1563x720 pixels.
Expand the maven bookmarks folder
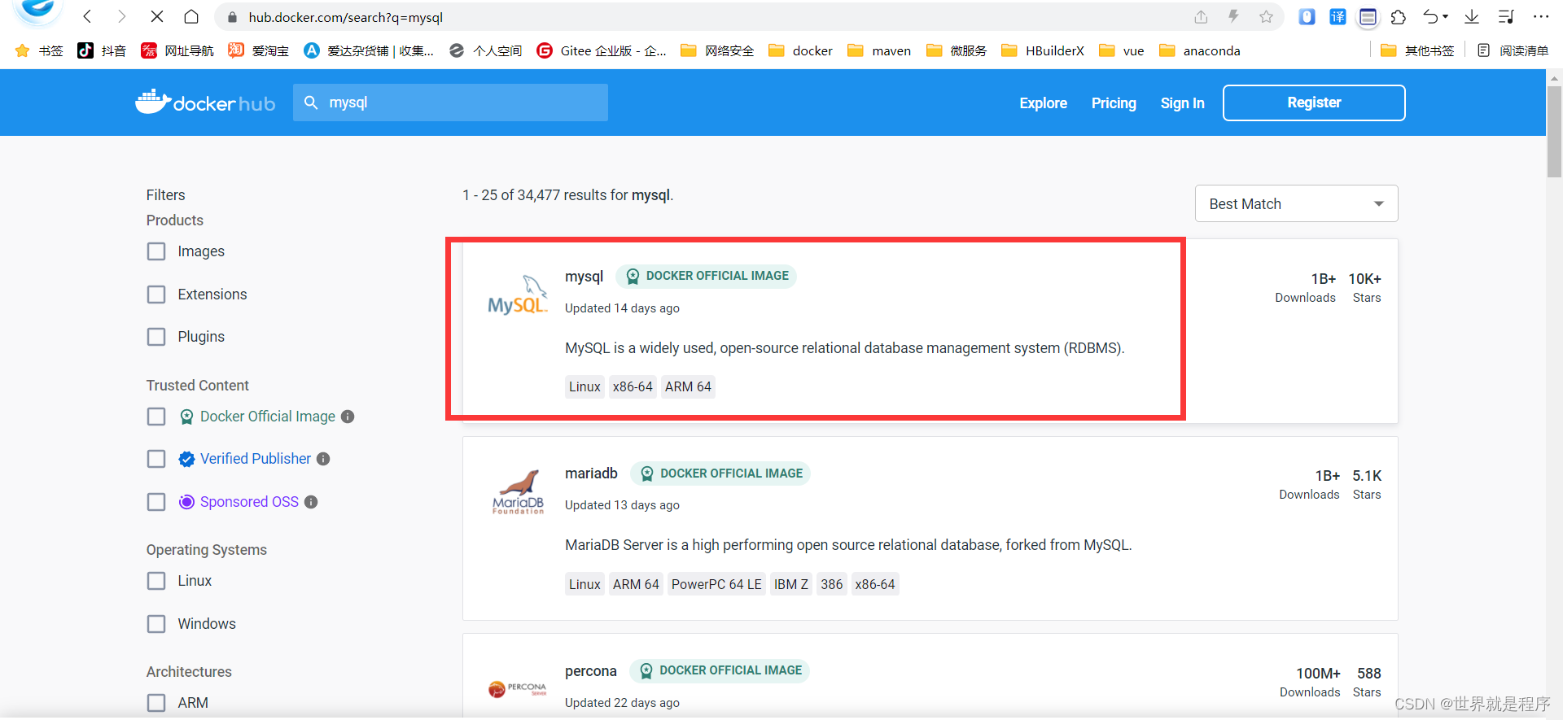[879, 50]
